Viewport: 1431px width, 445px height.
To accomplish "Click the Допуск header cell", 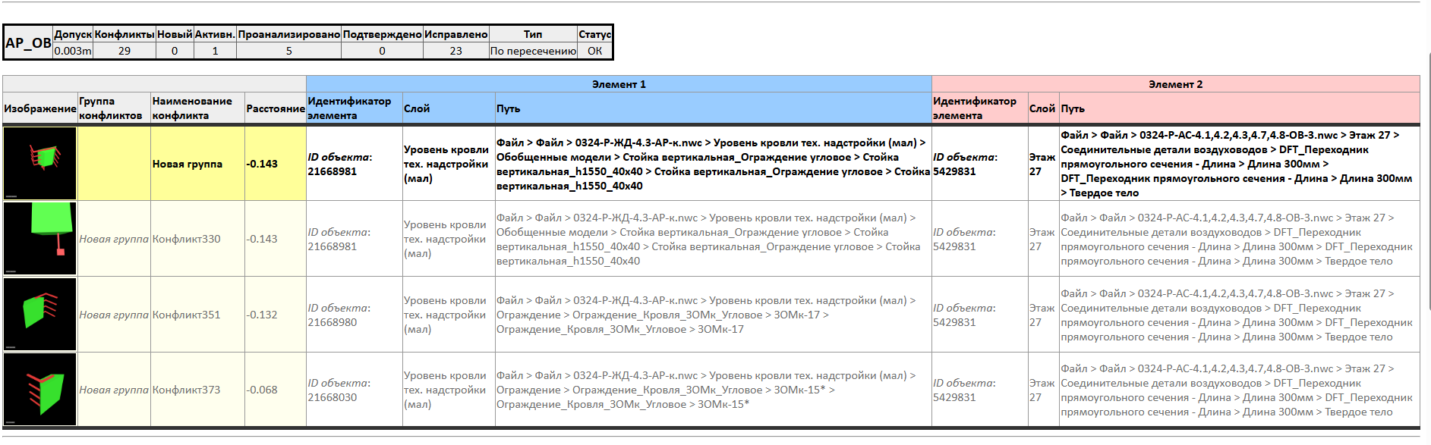I will [73, 34].
